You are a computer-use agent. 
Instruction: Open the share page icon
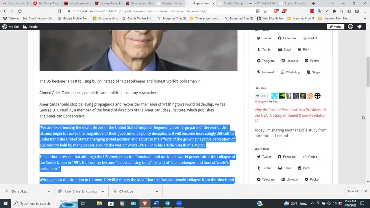(265, 11)
